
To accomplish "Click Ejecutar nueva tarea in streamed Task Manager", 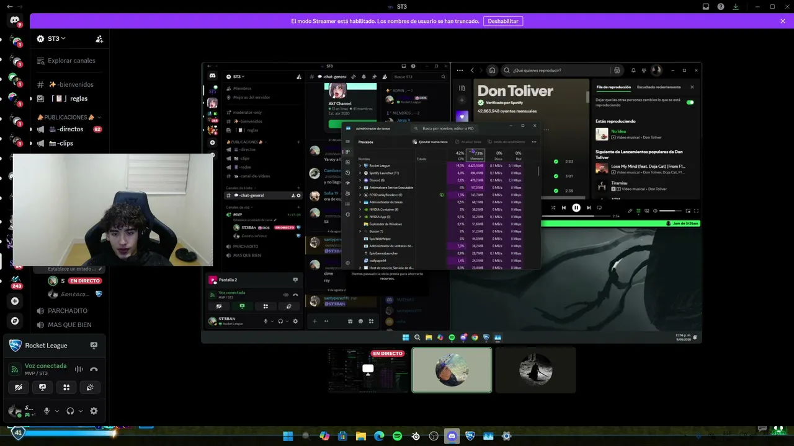I will (430, 142).
